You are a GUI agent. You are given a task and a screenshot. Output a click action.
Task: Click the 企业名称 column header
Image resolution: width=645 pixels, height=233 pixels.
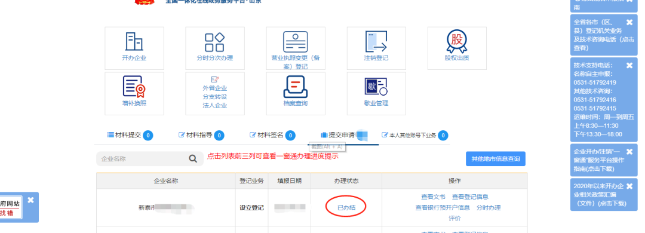(166, 180)
